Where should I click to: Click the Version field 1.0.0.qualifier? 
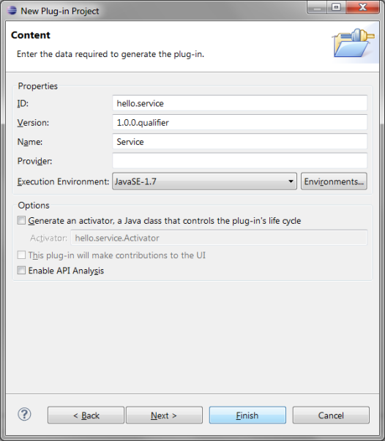point(240,122)
